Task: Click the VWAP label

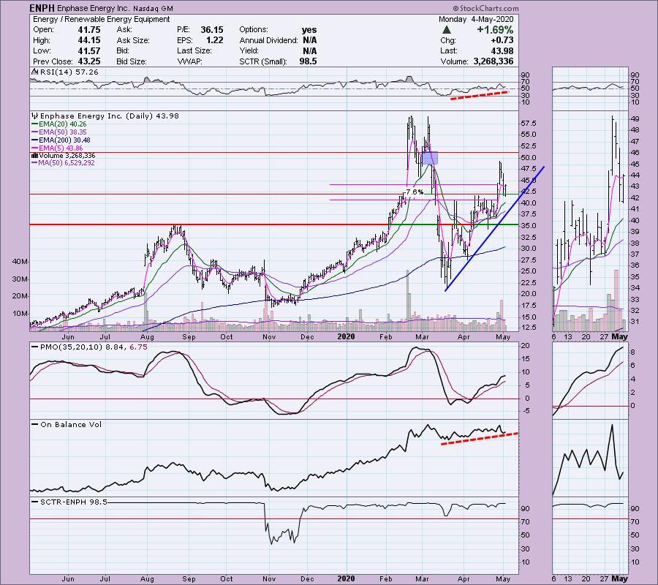Action: point(190,61)
